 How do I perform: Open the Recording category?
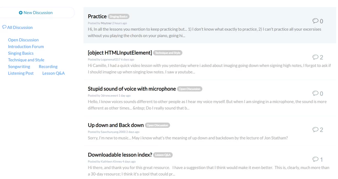(x=48, y=67)
